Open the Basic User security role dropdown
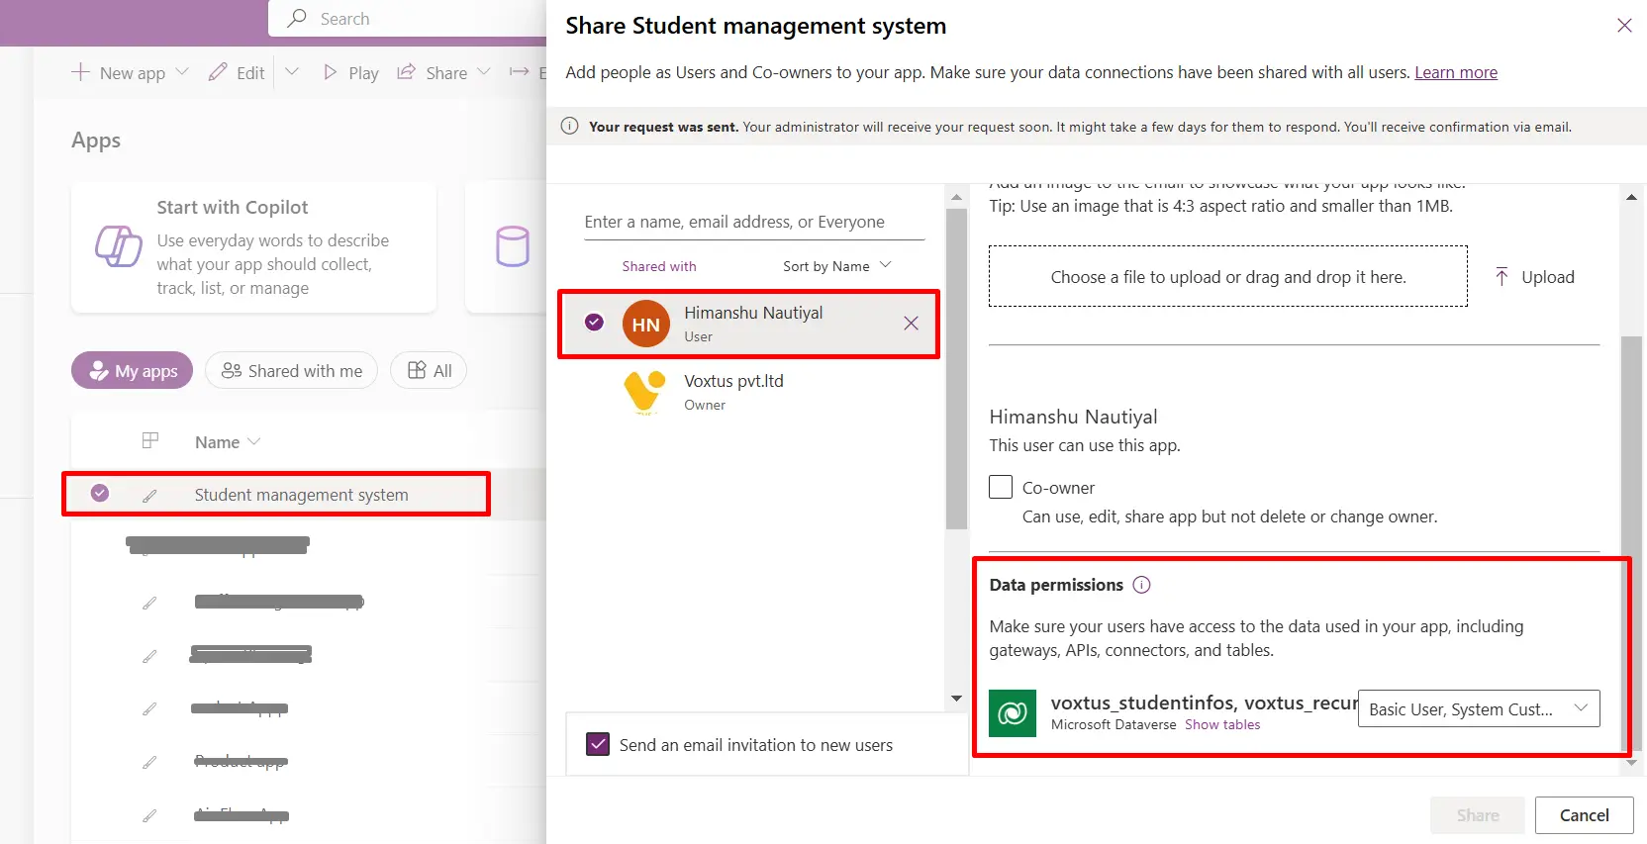This screenshot has width=1647, height=844. [1478, 708]
